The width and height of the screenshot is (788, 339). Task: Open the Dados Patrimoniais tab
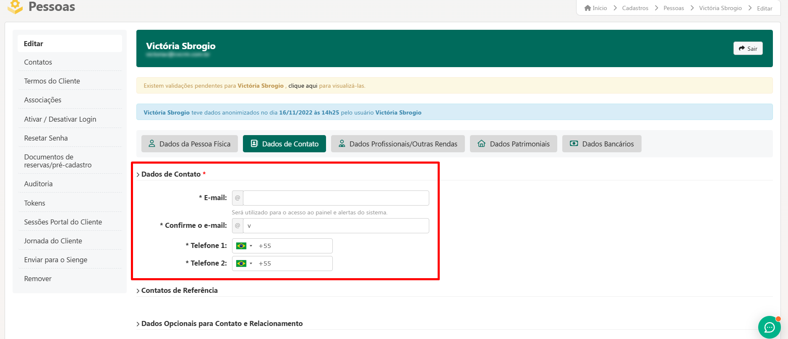[514, 144]
